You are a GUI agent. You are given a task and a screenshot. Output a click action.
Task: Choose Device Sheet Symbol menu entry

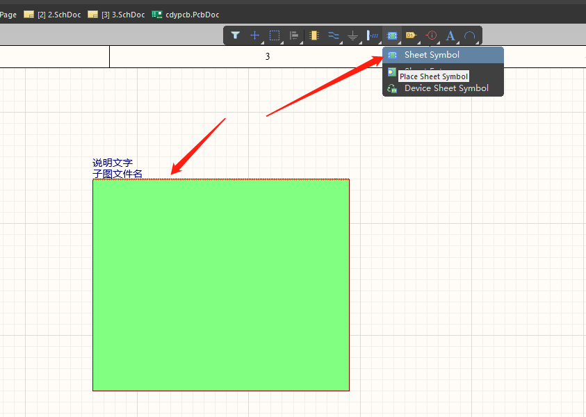[x=443, y=88]
